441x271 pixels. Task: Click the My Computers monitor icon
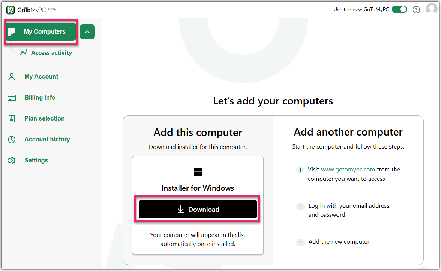(x=12, y=32)
